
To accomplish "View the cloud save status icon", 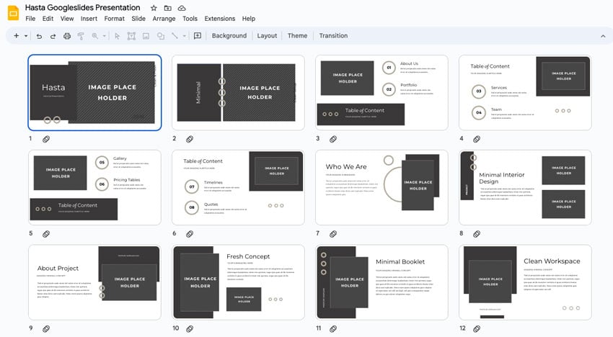I will [x=182, y=7].
